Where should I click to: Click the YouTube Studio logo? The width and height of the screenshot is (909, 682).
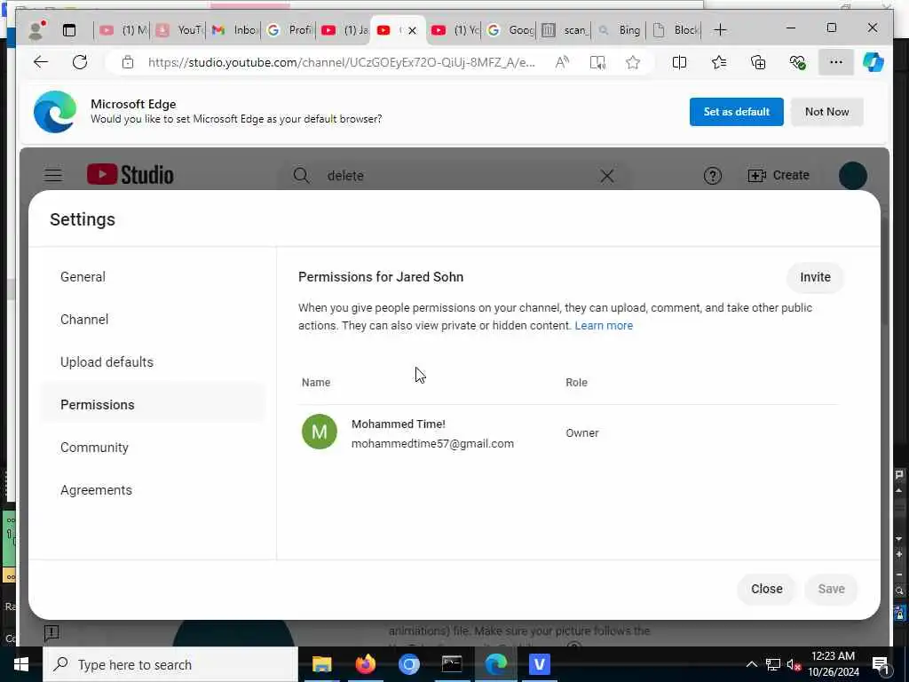click(x=130, y=175)
